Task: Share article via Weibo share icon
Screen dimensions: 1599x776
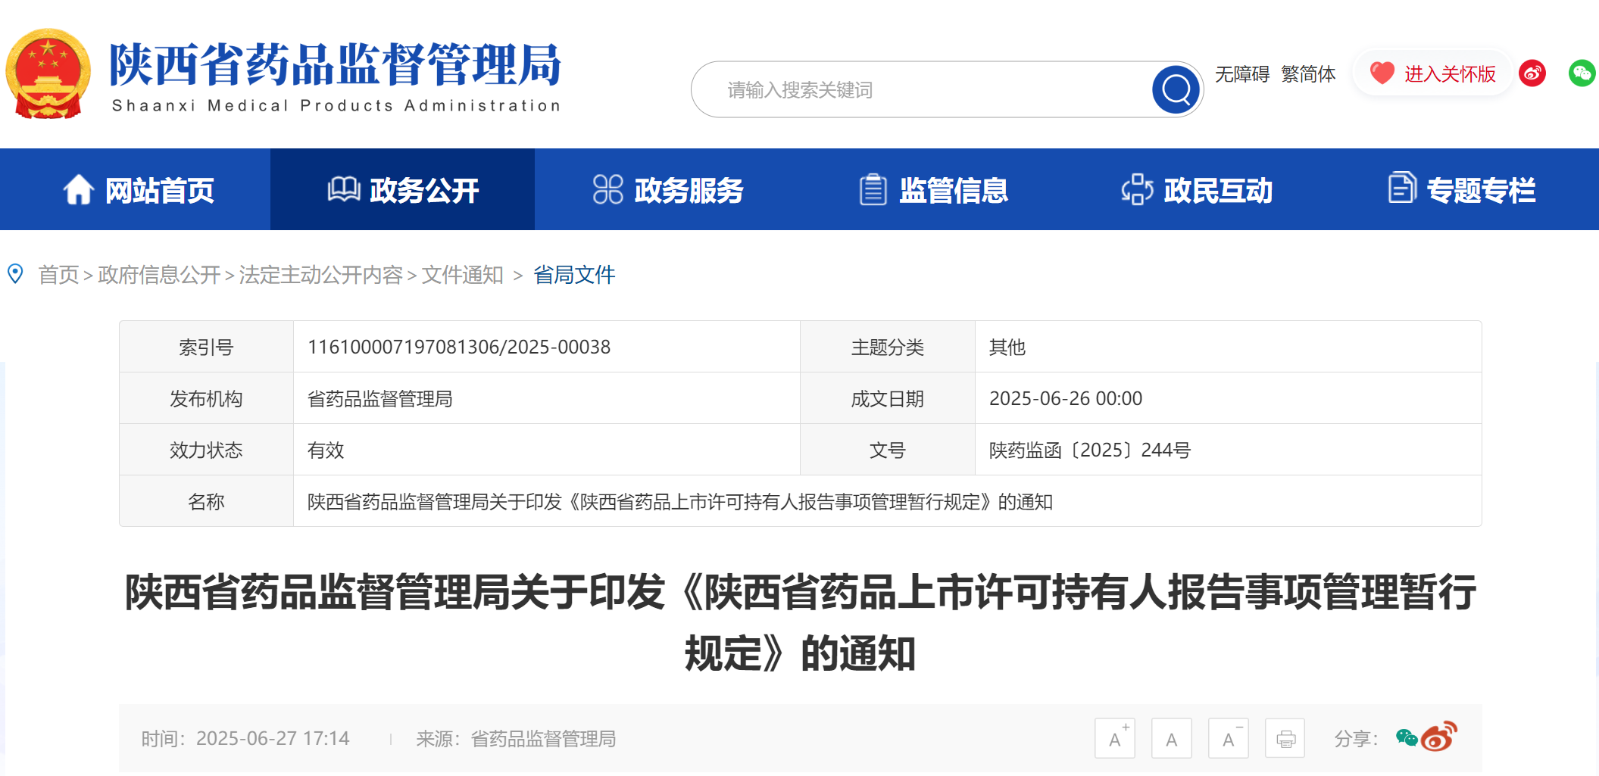Action: point(1438,737)
